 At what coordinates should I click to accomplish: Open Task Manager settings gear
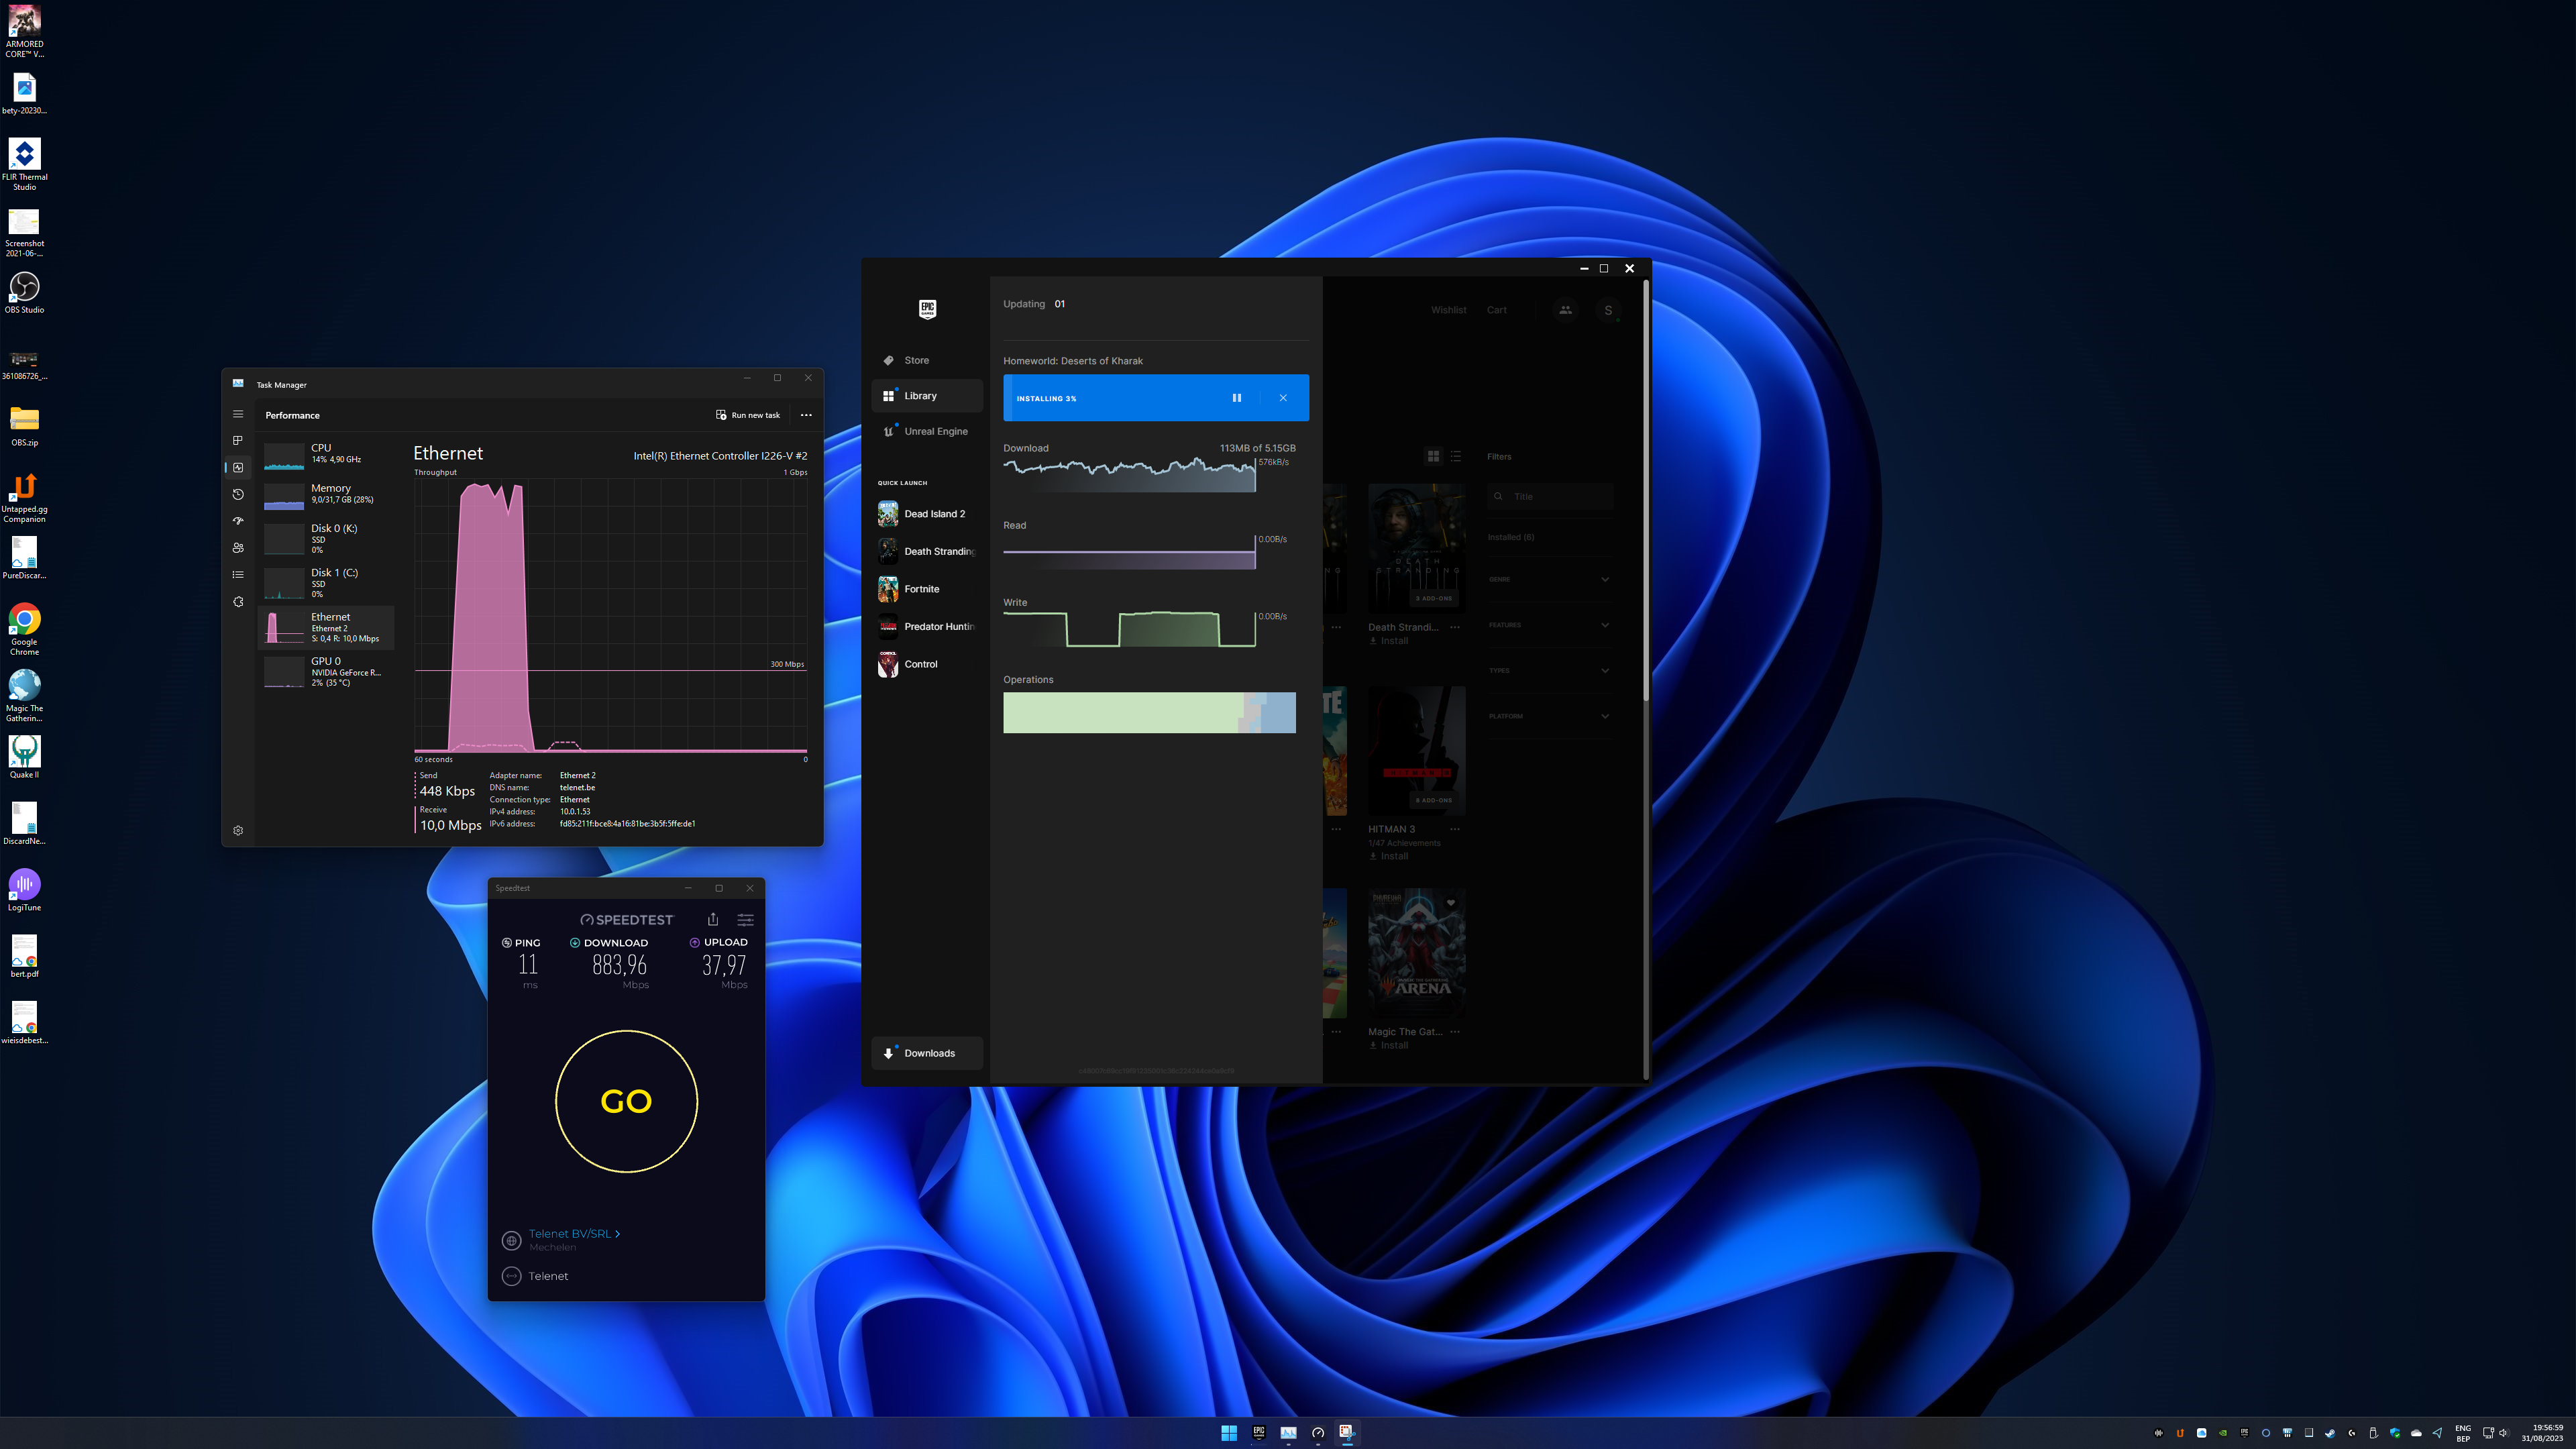238,830
